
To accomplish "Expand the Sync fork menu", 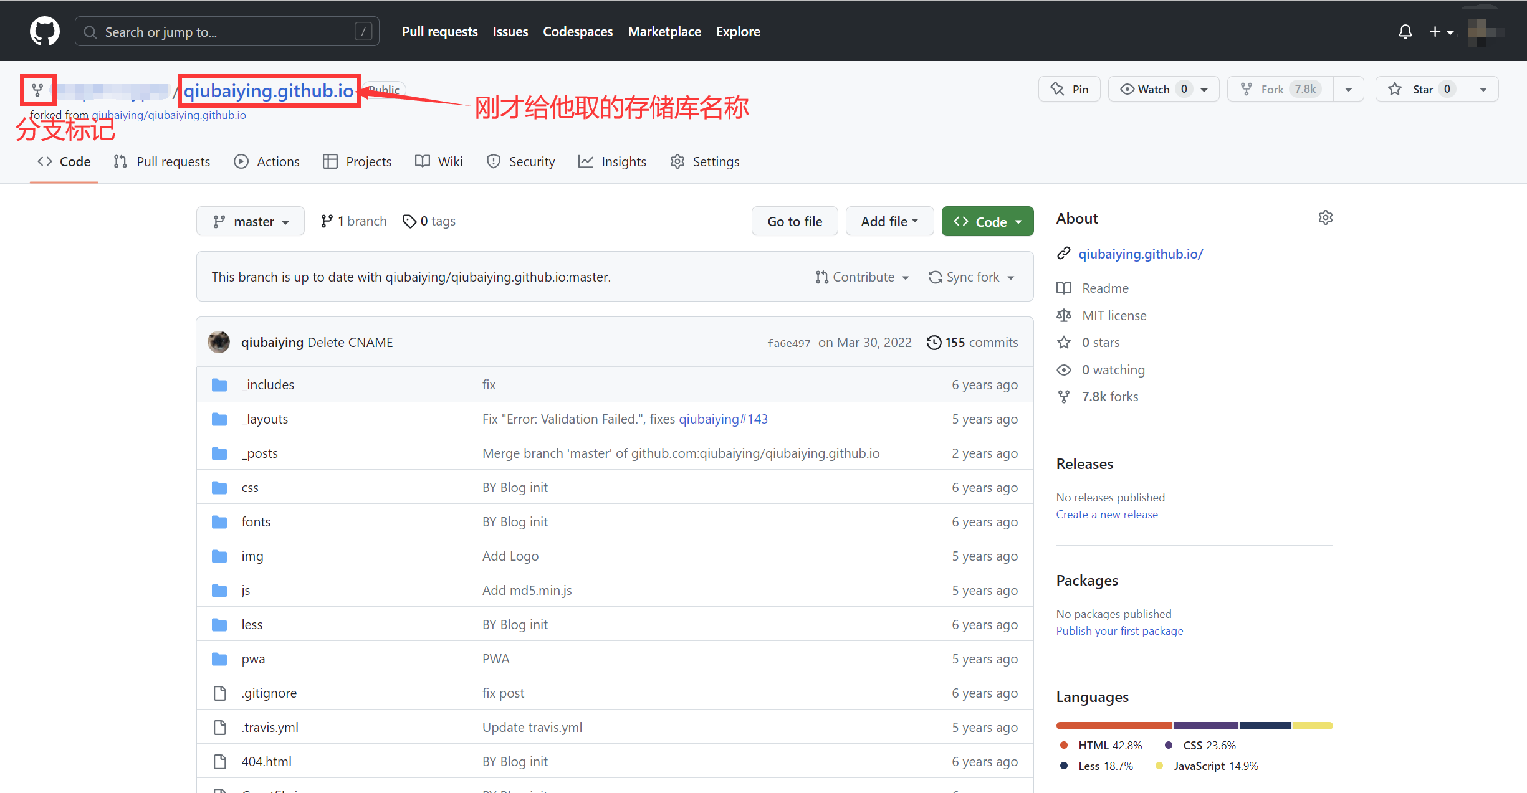I will click(971, 277).
